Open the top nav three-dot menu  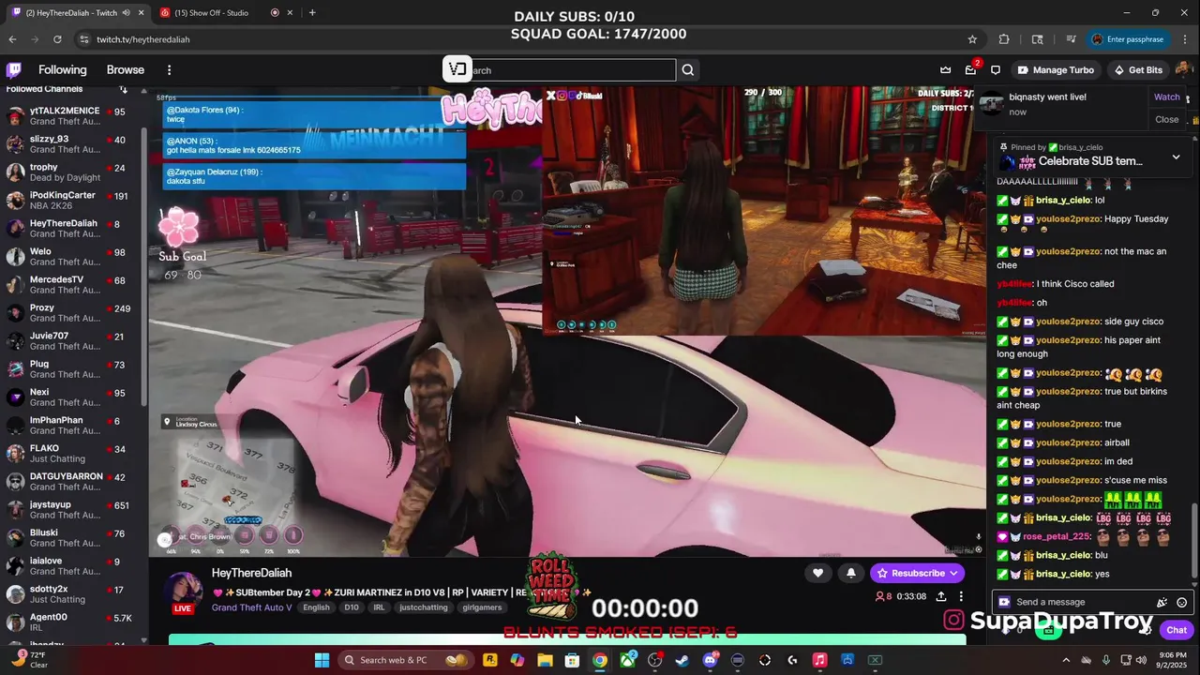coord(169,70)
